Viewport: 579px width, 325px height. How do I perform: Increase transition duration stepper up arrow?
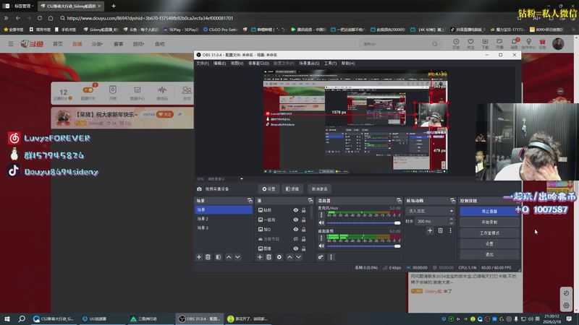(451, 220)
